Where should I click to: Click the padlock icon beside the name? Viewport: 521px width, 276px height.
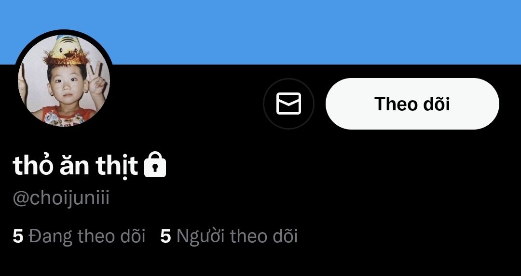(x=155, y=164)
